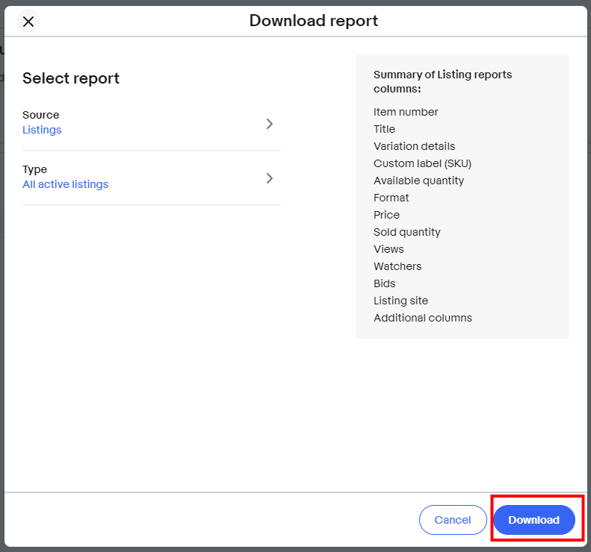Click the Cancel button
The image size is (591, 552).
coord(453,520)
